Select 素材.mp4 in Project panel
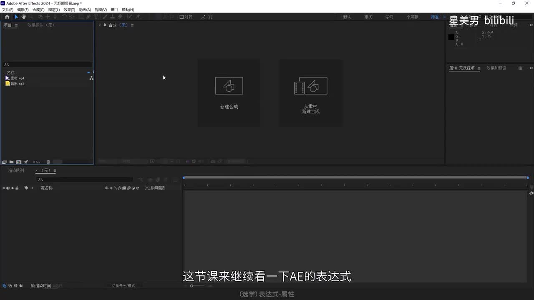This screenshot has width=534, height=300. click(17, 78)
